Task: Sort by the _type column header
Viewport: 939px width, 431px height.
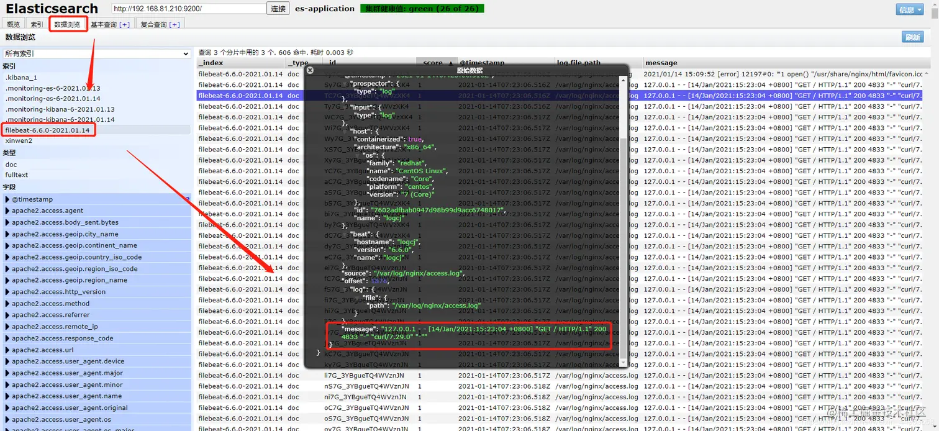Action: [x=304, y=63]
